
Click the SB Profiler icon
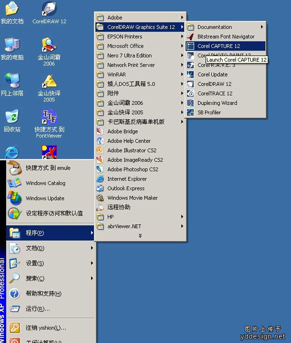pyautogui.click(x=190, y=112)
